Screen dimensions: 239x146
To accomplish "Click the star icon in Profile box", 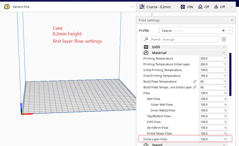I will click(x=223, y=31).
